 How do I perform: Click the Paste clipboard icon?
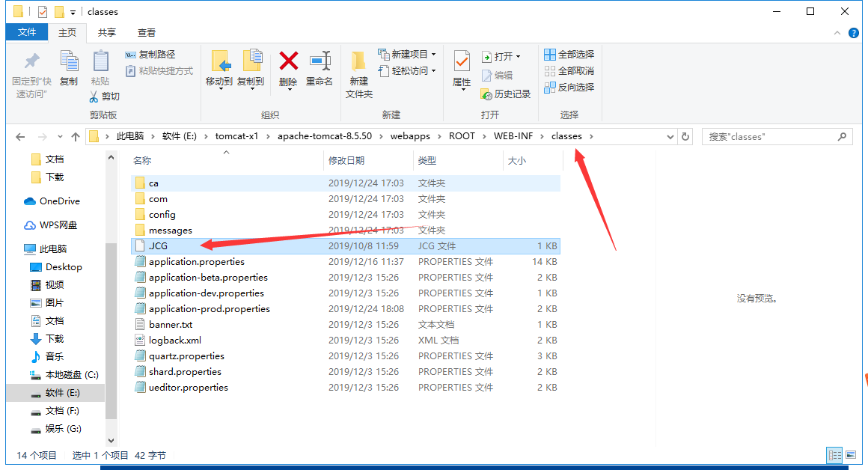pos(100,61)
